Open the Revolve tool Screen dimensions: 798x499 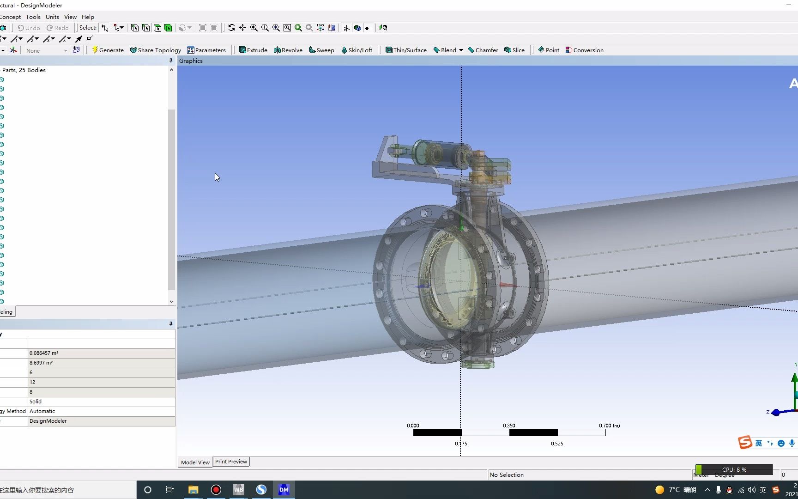tap(288, 50)
